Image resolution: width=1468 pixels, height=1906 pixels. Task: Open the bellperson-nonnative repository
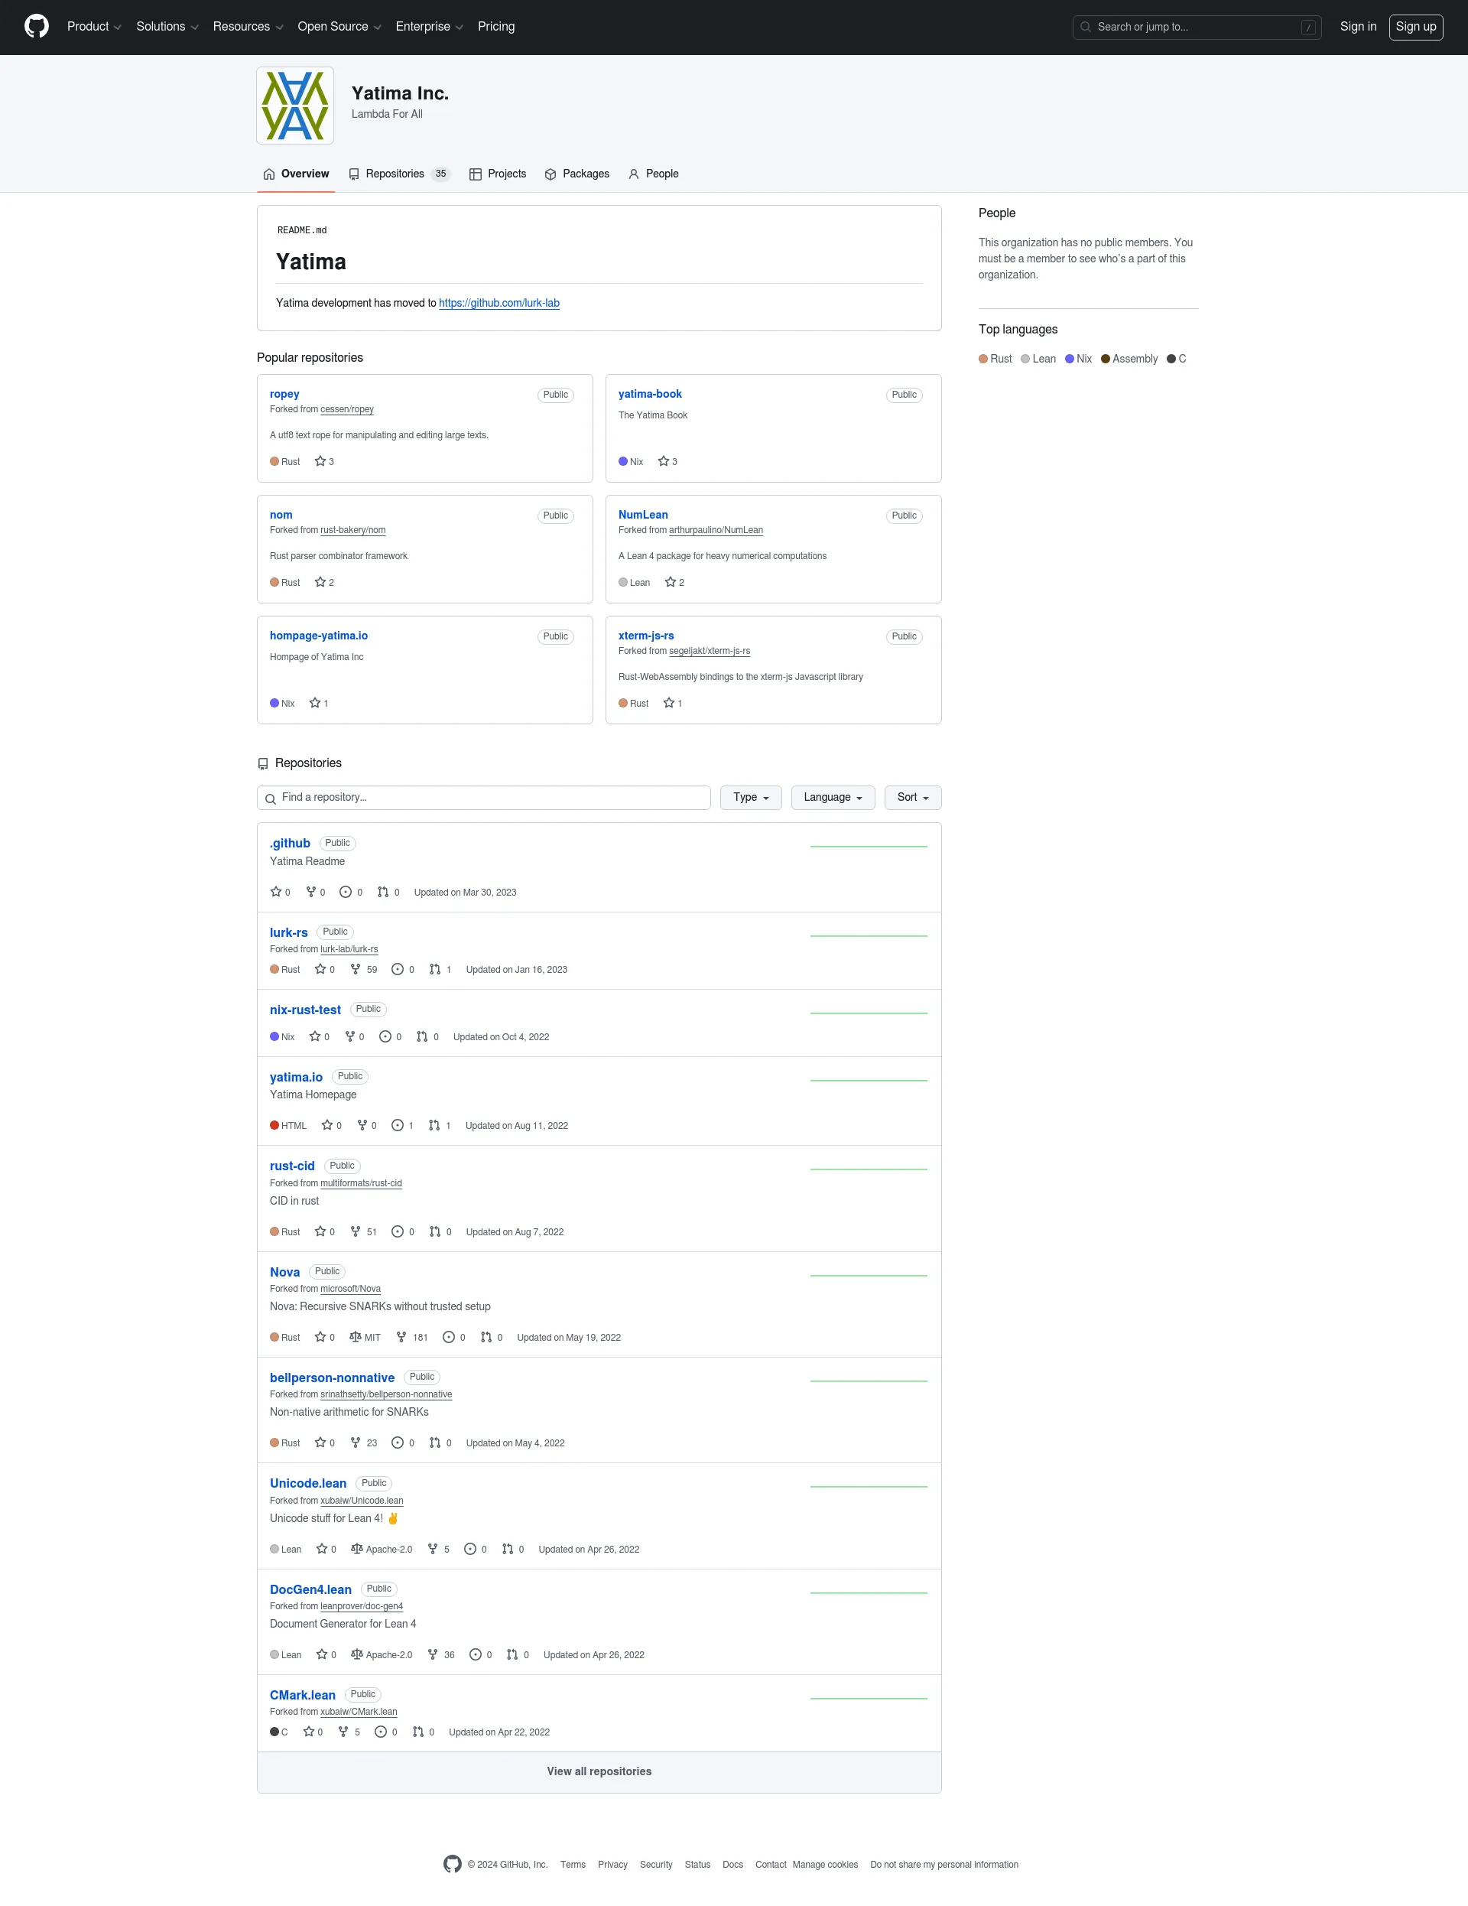point(333,1377)
